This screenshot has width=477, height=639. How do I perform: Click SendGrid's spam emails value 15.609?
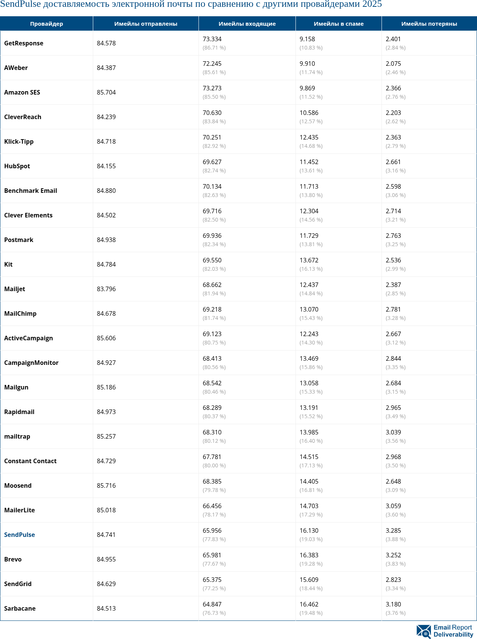click(x=309, y=580)
